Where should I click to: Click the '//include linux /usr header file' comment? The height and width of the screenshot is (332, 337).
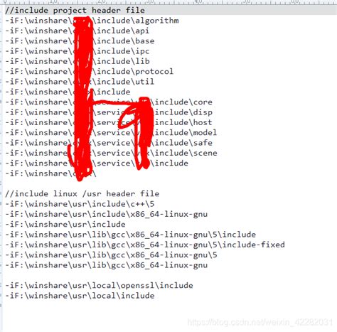tap(82, 194)
